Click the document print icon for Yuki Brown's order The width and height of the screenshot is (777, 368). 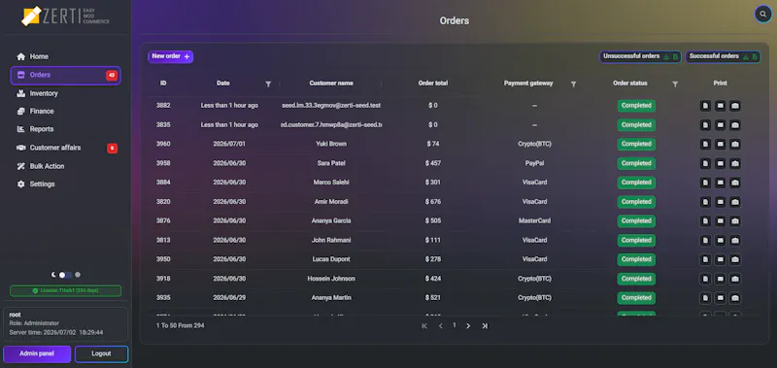[705, 144]
